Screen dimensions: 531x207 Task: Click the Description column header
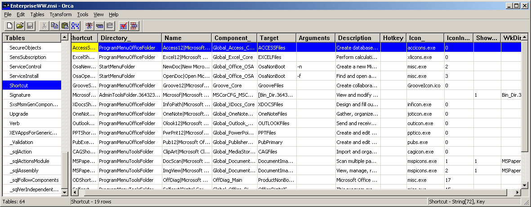point(358,38)
